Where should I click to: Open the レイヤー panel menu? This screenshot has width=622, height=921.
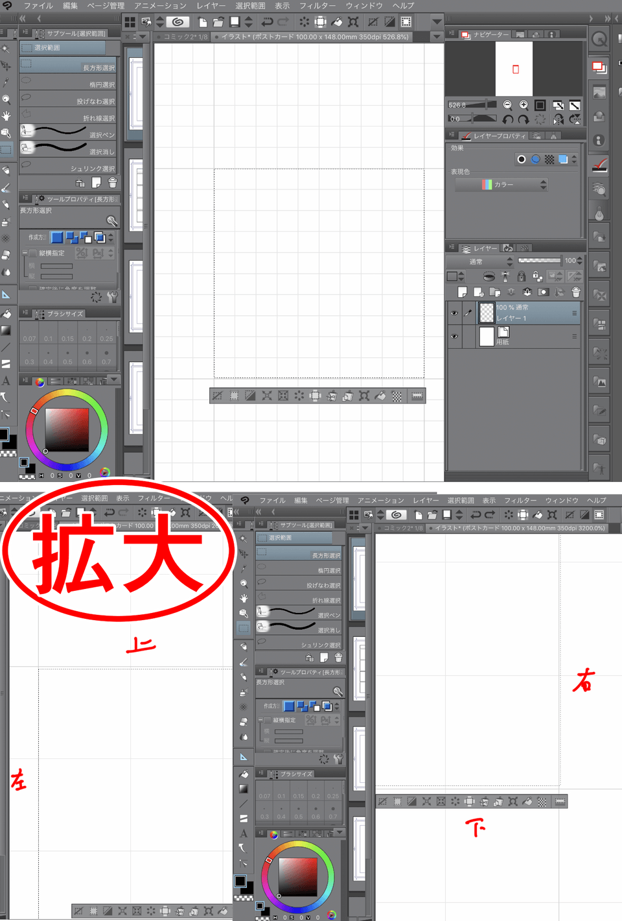[452, 248]
